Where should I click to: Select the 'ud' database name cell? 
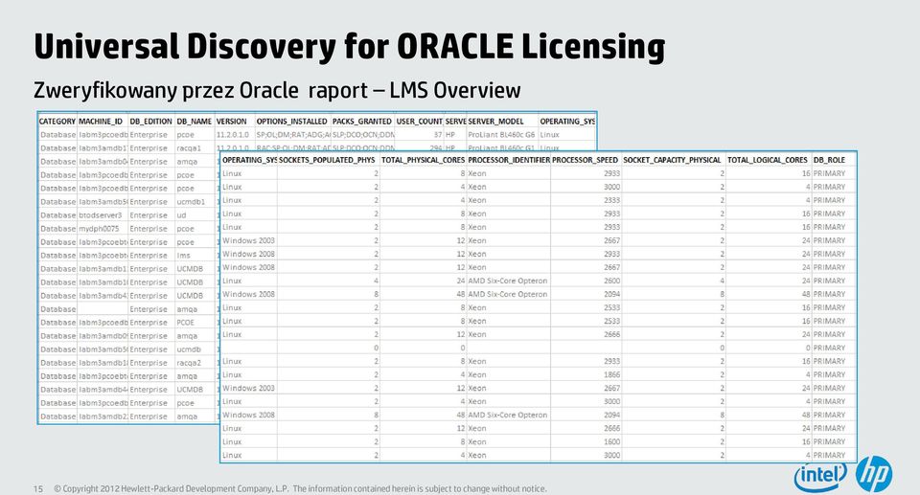(x=181, y=215)
